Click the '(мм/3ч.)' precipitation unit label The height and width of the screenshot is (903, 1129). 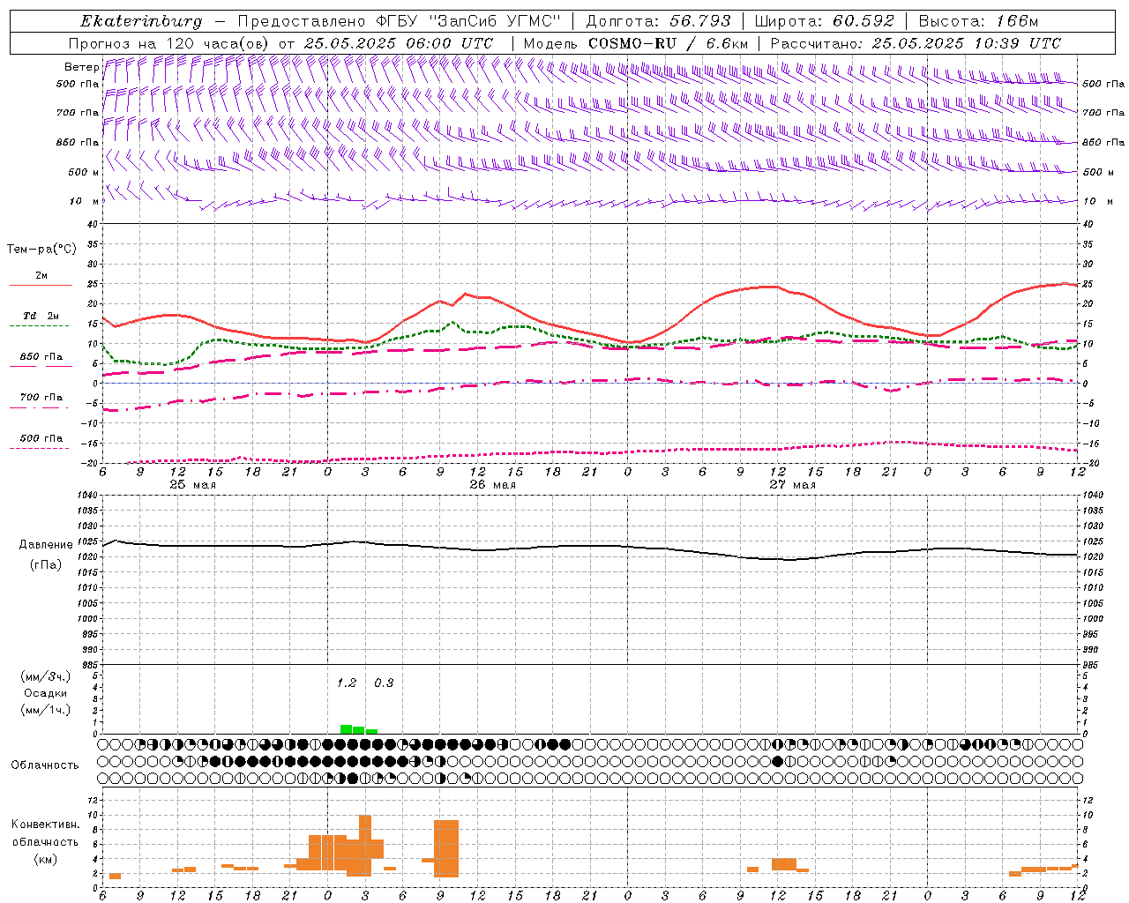pos(45,676)
